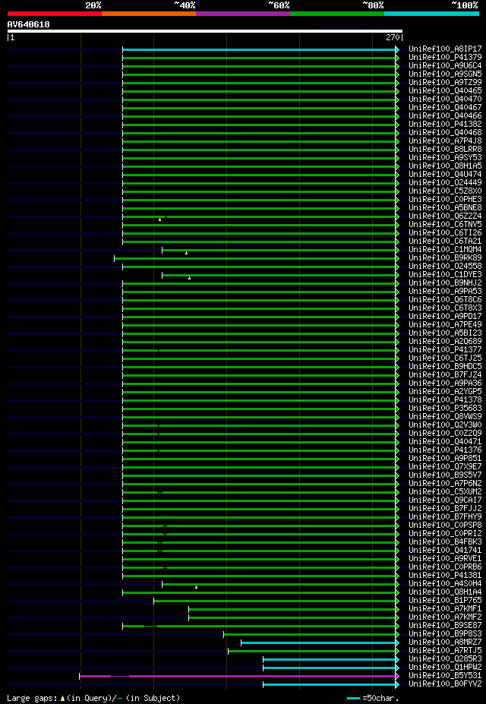Open hit UniRef100_Q40465
The image size is (486, 704).
[x=445, y=90]
